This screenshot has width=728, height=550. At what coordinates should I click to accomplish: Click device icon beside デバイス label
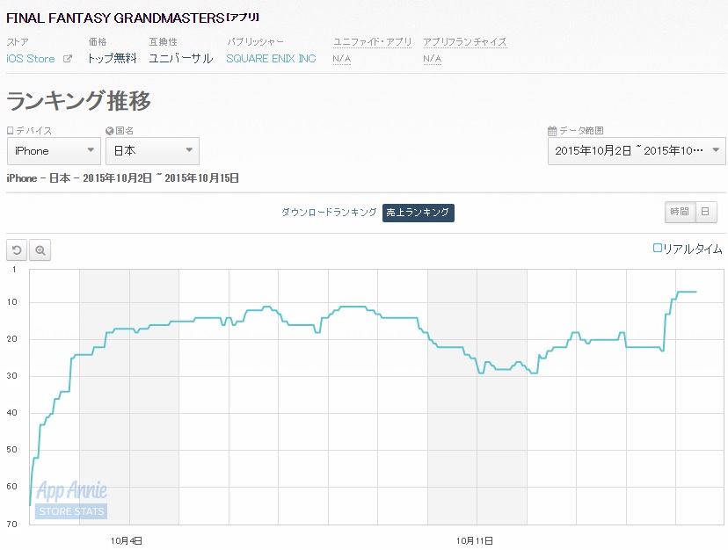[x=11, y=131]
